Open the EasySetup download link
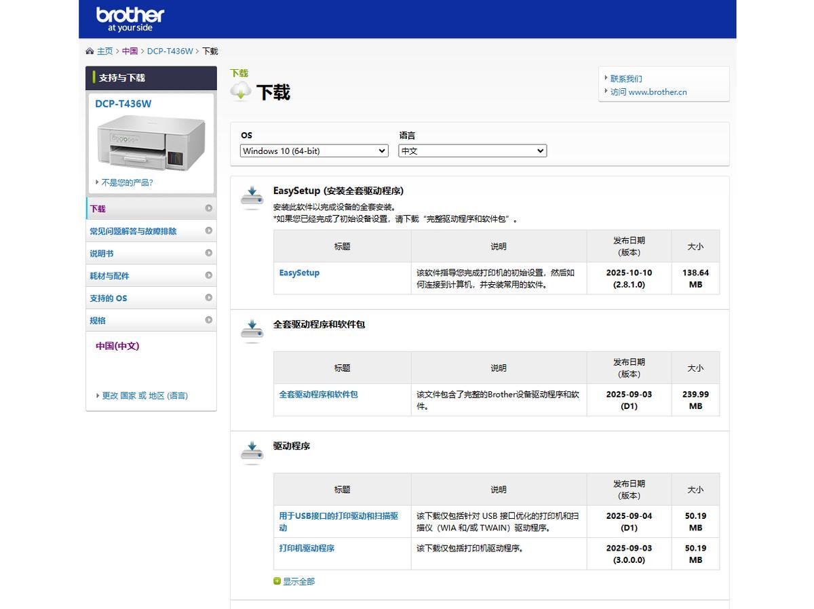The width and height of the screenshot is (814, 609). tap(299, 273)
